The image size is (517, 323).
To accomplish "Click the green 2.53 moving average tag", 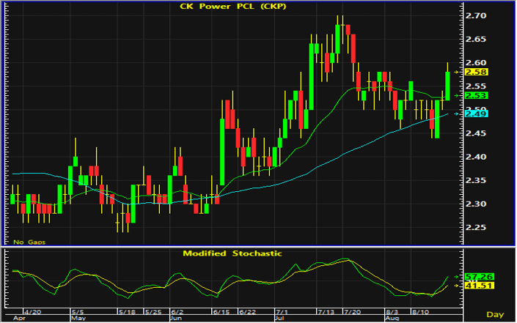I will (x=477, y=95).
